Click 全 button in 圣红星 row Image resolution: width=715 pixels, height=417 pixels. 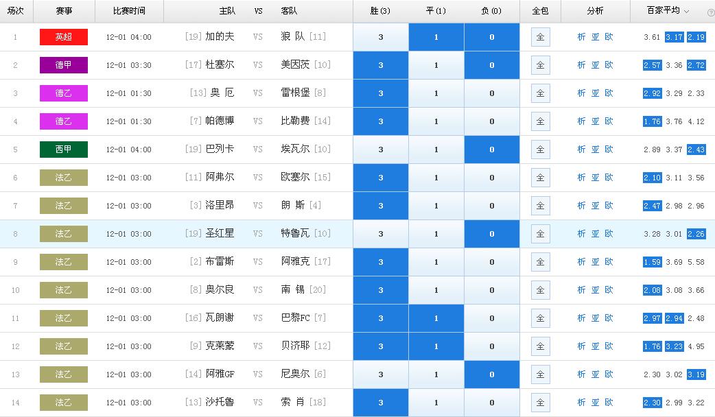tap(540, 234)
